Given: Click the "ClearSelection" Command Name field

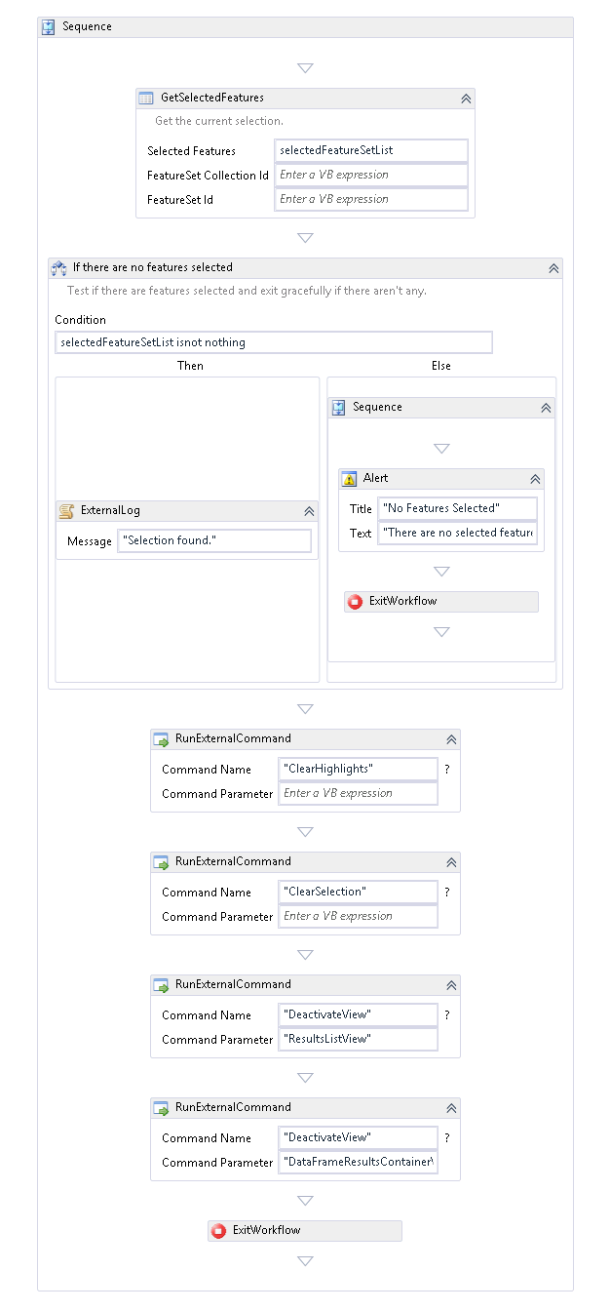Looking at the screenshot, I should tap(359, 893).
